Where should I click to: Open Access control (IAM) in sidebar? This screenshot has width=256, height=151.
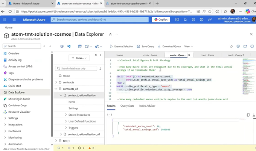20,66
